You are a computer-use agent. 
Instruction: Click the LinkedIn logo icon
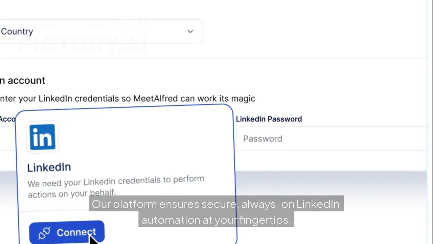tap(42, 137)
